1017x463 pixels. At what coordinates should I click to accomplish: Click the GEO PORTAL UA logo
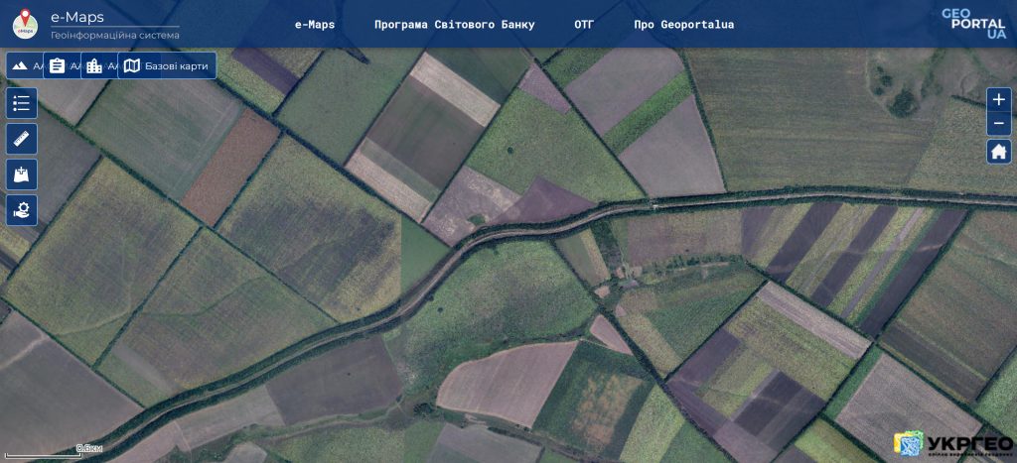click(x=974, y=24)
